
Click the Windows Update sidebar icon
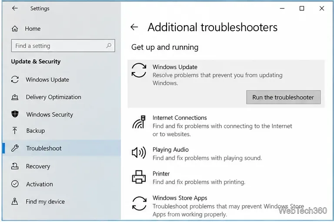[x=15, y=79]
